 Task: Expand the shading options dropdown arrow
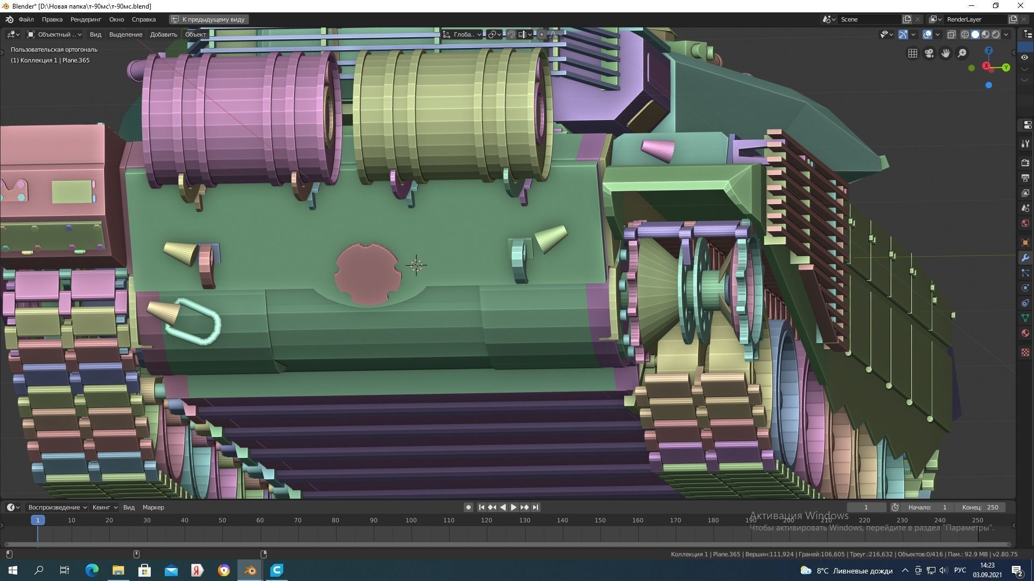click(x=1007, y=34)
